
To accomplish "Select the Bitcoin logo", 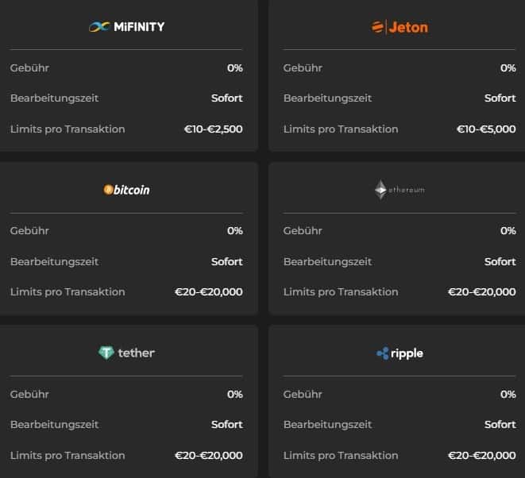I will (x=126, y=190).
